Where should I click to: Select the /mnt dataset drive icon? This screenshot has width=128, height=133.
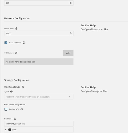click(x=10, y=130)
